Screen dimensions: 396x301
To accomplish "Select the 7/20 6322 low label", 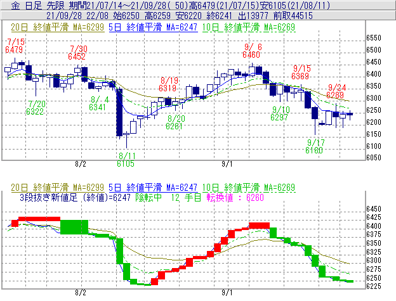I will (36, 108).
